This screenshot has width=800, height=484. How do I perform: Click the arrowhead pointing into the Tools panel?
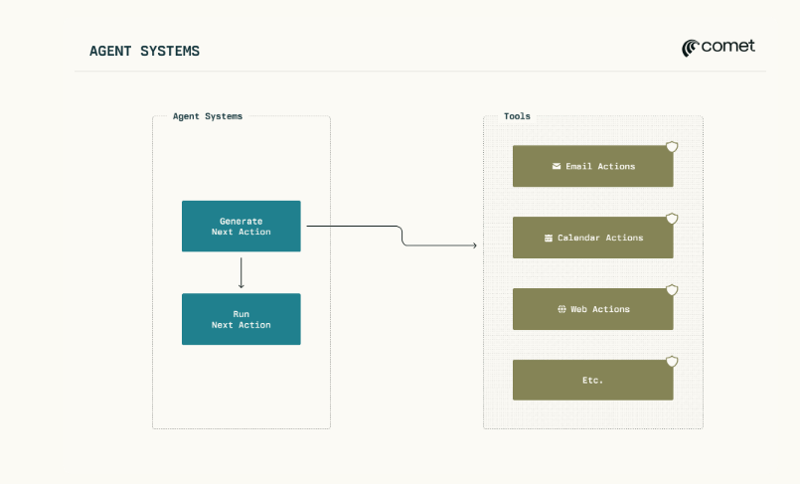click(474, 245)
